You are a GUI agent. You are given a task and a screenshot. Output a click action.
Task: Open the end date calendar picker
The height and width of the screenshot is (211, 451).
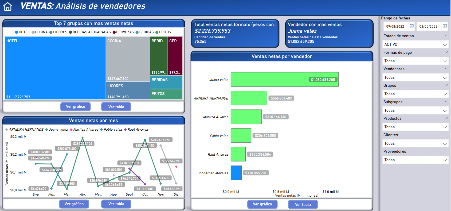coord(445,26)
